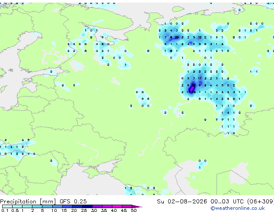Pick the 40–45 mm magenta legend swatch
The width and height of the screenshot is (274, 212).
[117, 206]
